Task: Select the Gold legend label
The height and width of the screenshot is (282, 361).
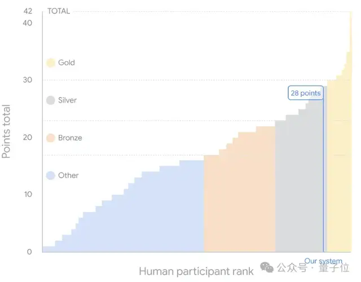Action: point(67,63)
